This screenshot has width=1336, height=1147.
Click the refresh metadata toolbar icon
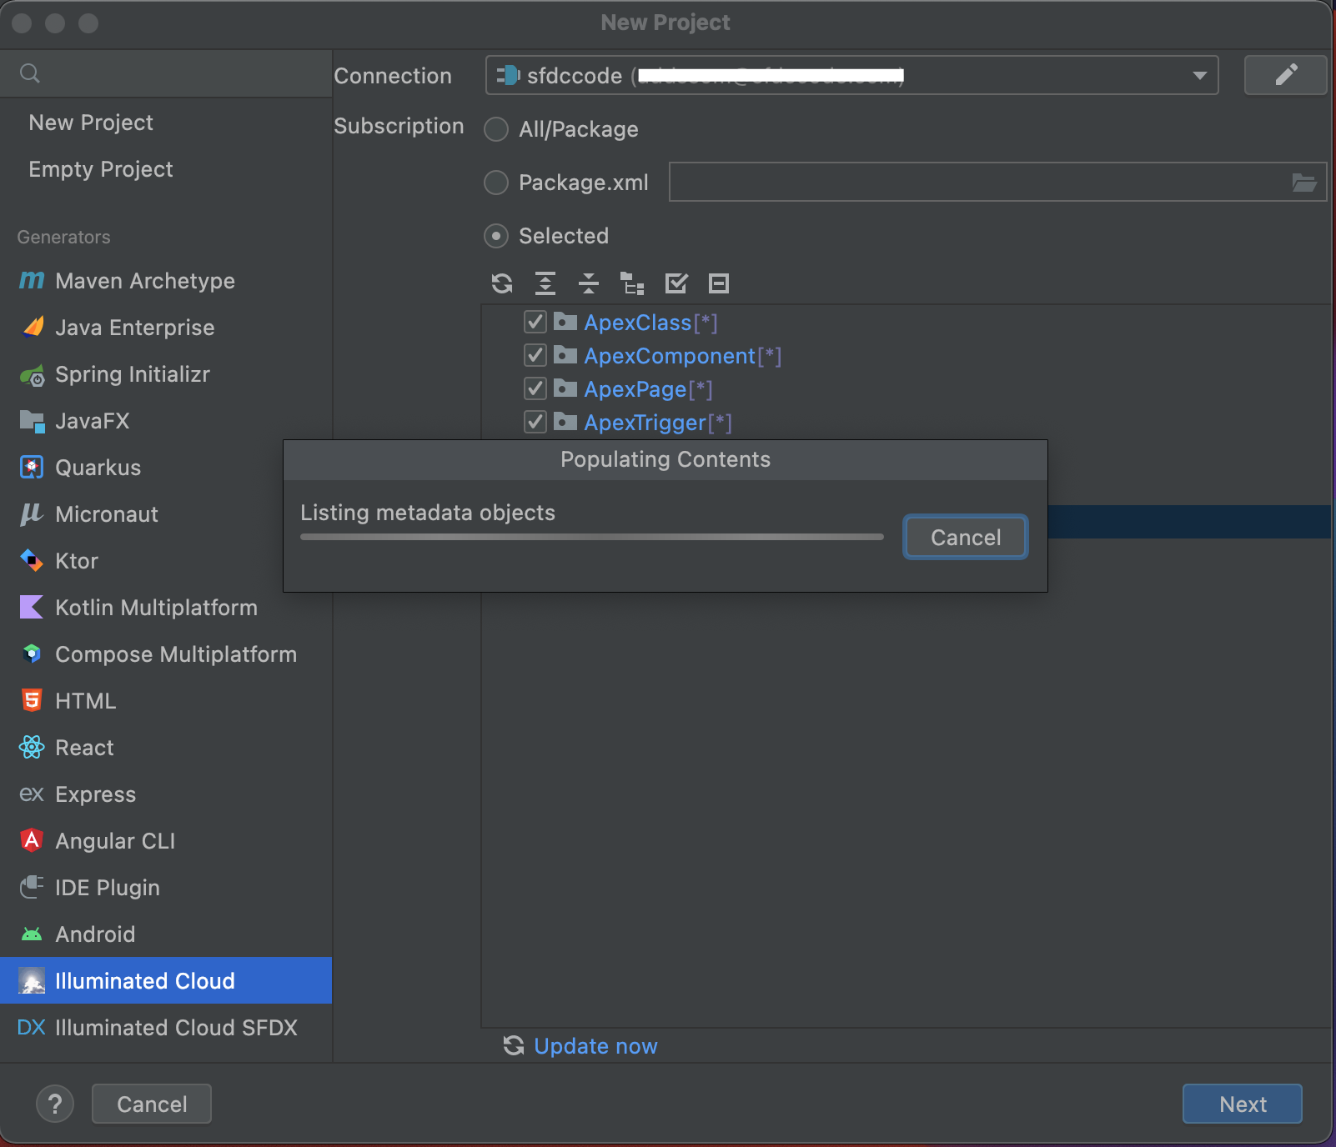coord(502,283)
